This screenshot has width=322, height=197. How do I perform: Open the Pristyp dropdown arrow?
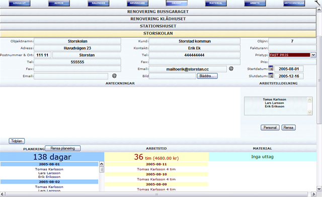[313, 55]
